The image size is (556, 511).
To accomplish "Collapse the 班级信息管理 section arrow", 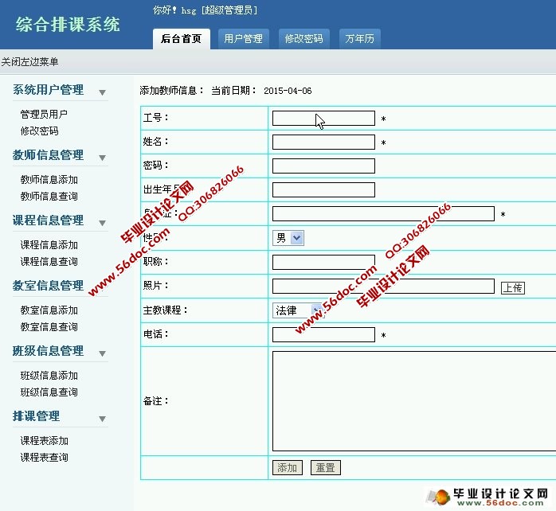I will coord(103,353).
